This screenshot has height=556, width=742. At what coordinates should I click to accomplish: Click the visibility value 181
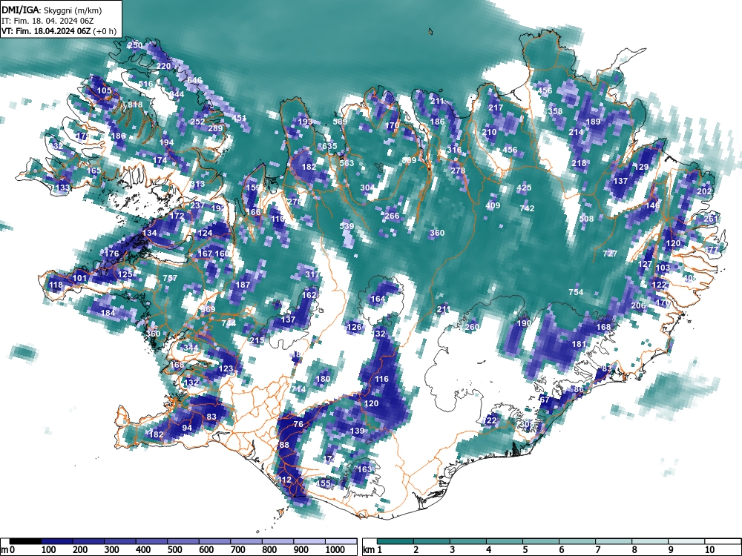[x=580, y=344]
